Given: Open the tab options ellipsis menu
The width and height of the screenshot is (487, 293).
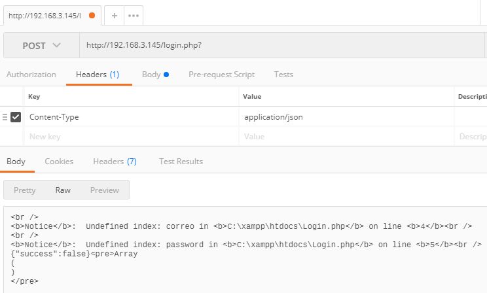Looking at the screenshot, I should pos(134,16).
